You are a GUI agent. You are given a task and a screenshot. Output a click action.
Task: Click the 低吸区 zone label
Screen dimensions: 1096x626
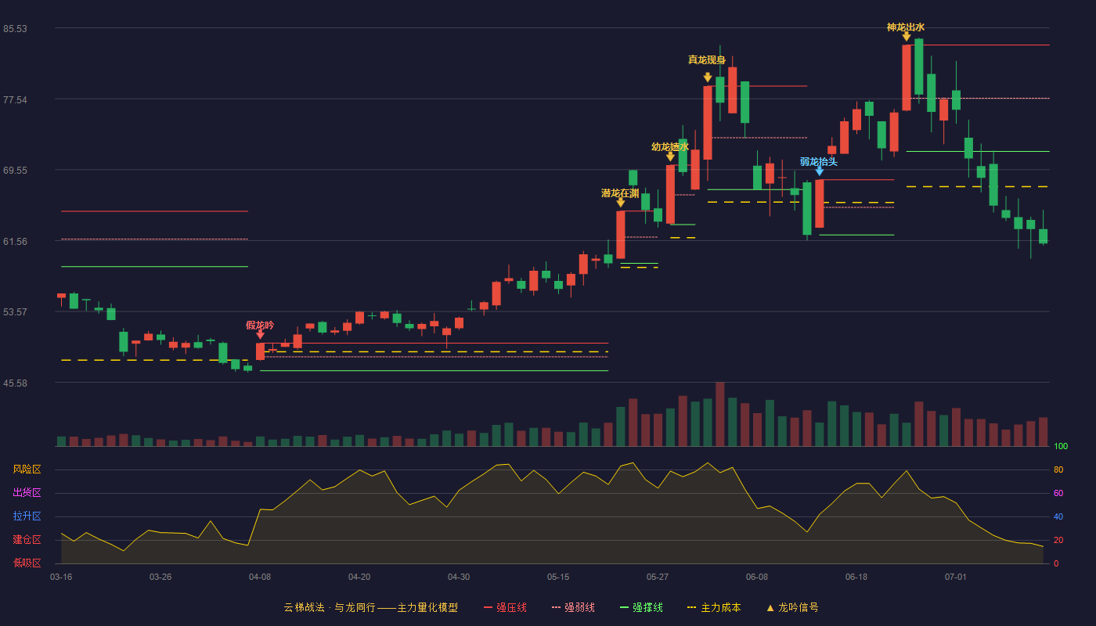coord(27,563)
